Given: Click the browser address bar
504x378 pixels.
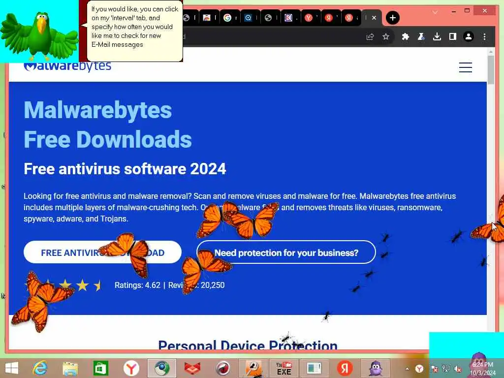Looking at the screenshot, I should 273,36.
